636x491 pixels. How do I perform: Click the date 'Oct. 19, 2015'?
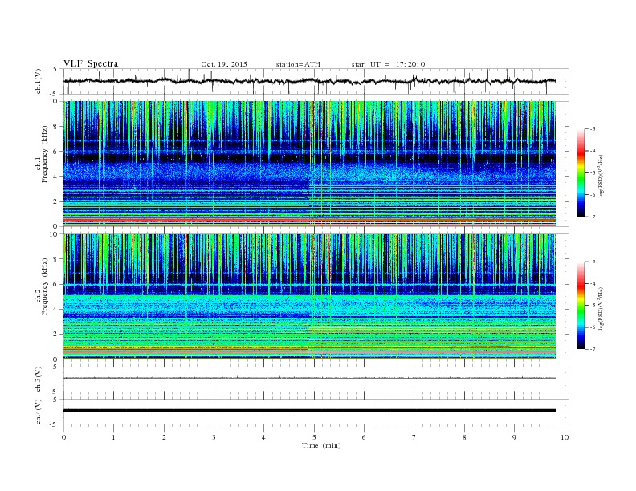point(224,64)
